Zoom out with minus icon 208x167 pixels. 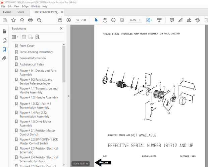113,20
